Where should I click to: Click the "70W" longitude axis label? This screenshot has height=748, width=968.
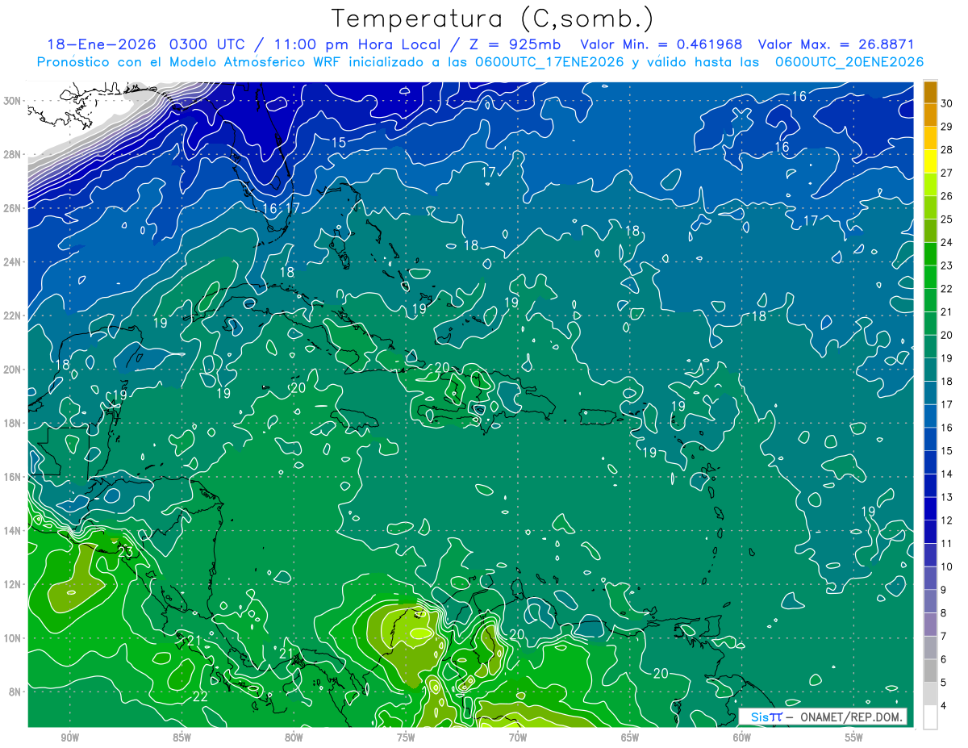pyautogui.click(x=518, y=738)
